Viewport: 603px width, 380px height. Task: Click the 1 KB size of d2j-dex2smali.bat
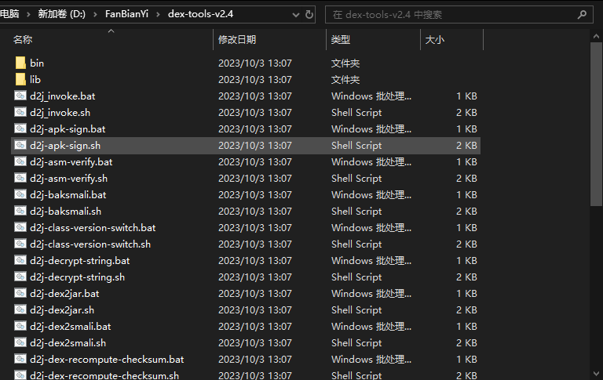(466, 326)
